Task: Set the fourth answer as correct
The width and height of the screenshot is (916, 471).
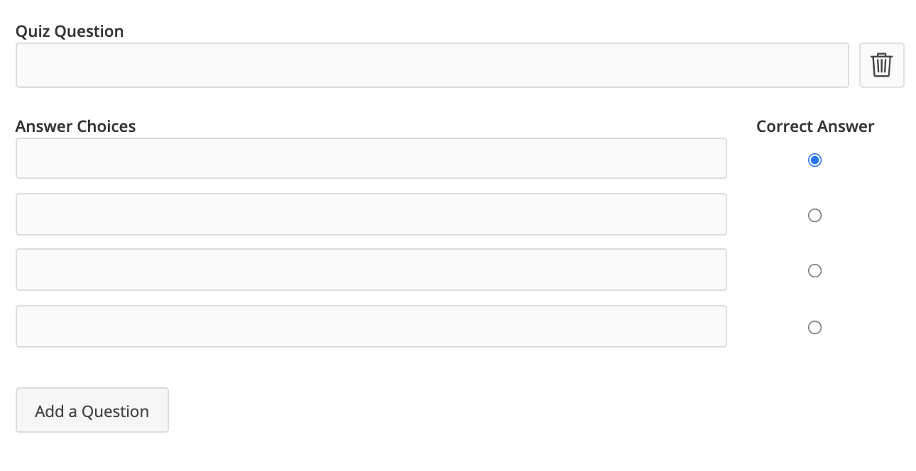Action: point(814,328)
